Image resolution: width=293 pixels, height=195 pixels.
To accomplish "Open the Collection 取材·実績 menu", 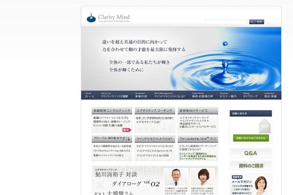I will [x=271, y=95].
